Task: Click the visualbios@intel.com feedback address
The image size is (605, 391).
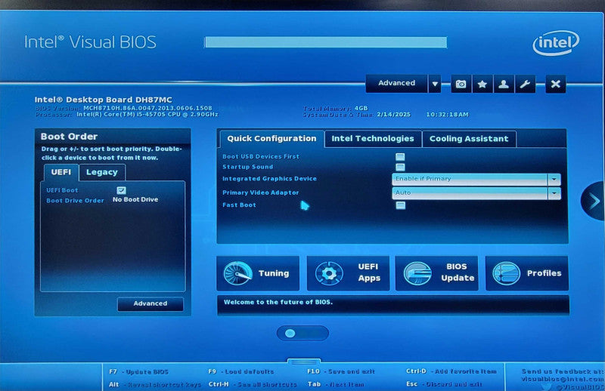Action: [x=563, y=379]
